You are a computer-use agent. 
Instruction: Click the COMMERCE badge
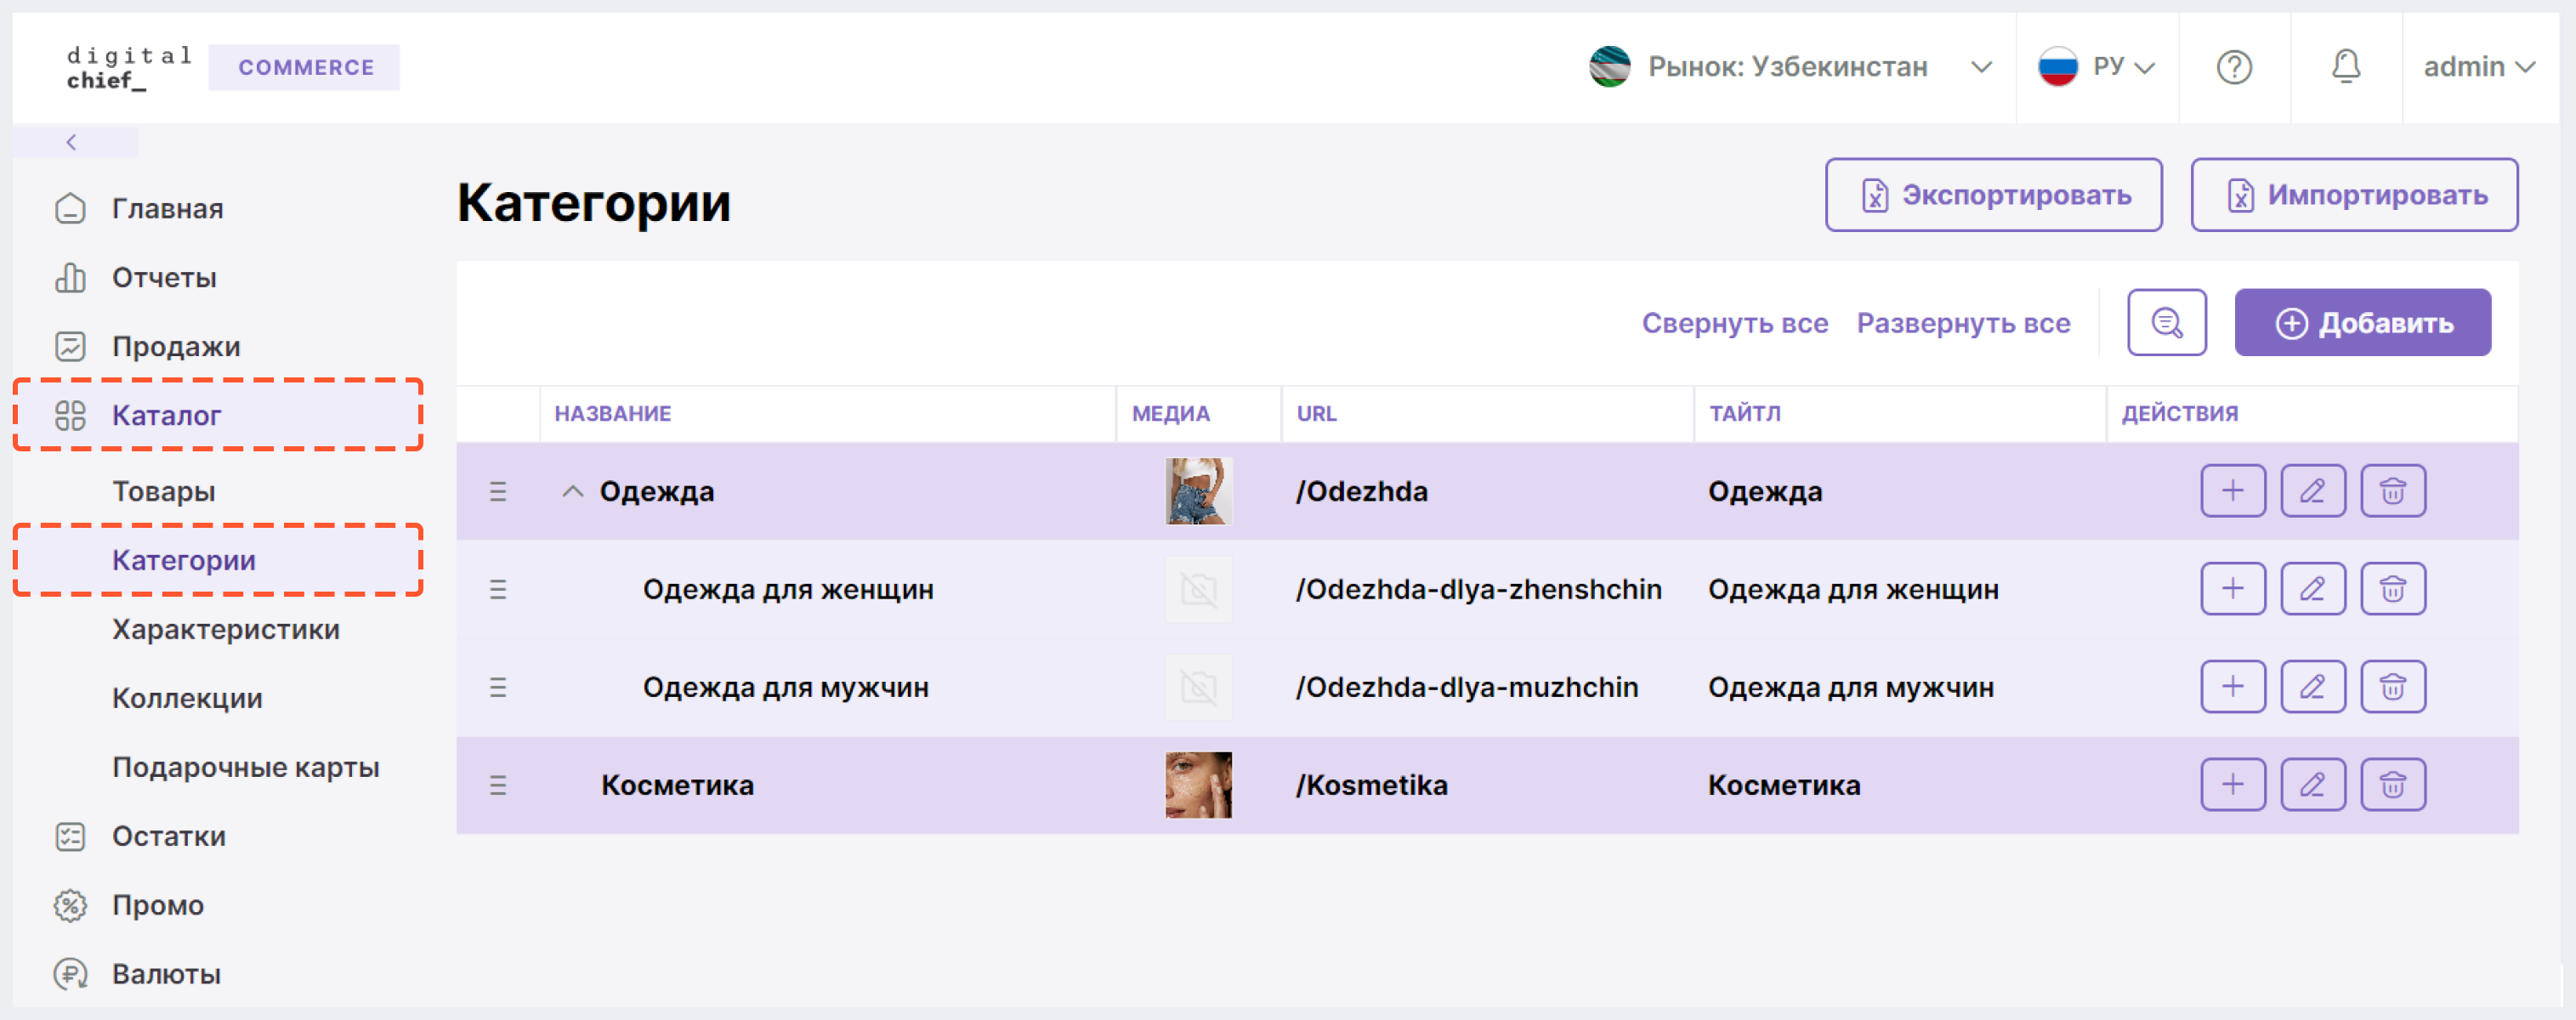[305, 67]
